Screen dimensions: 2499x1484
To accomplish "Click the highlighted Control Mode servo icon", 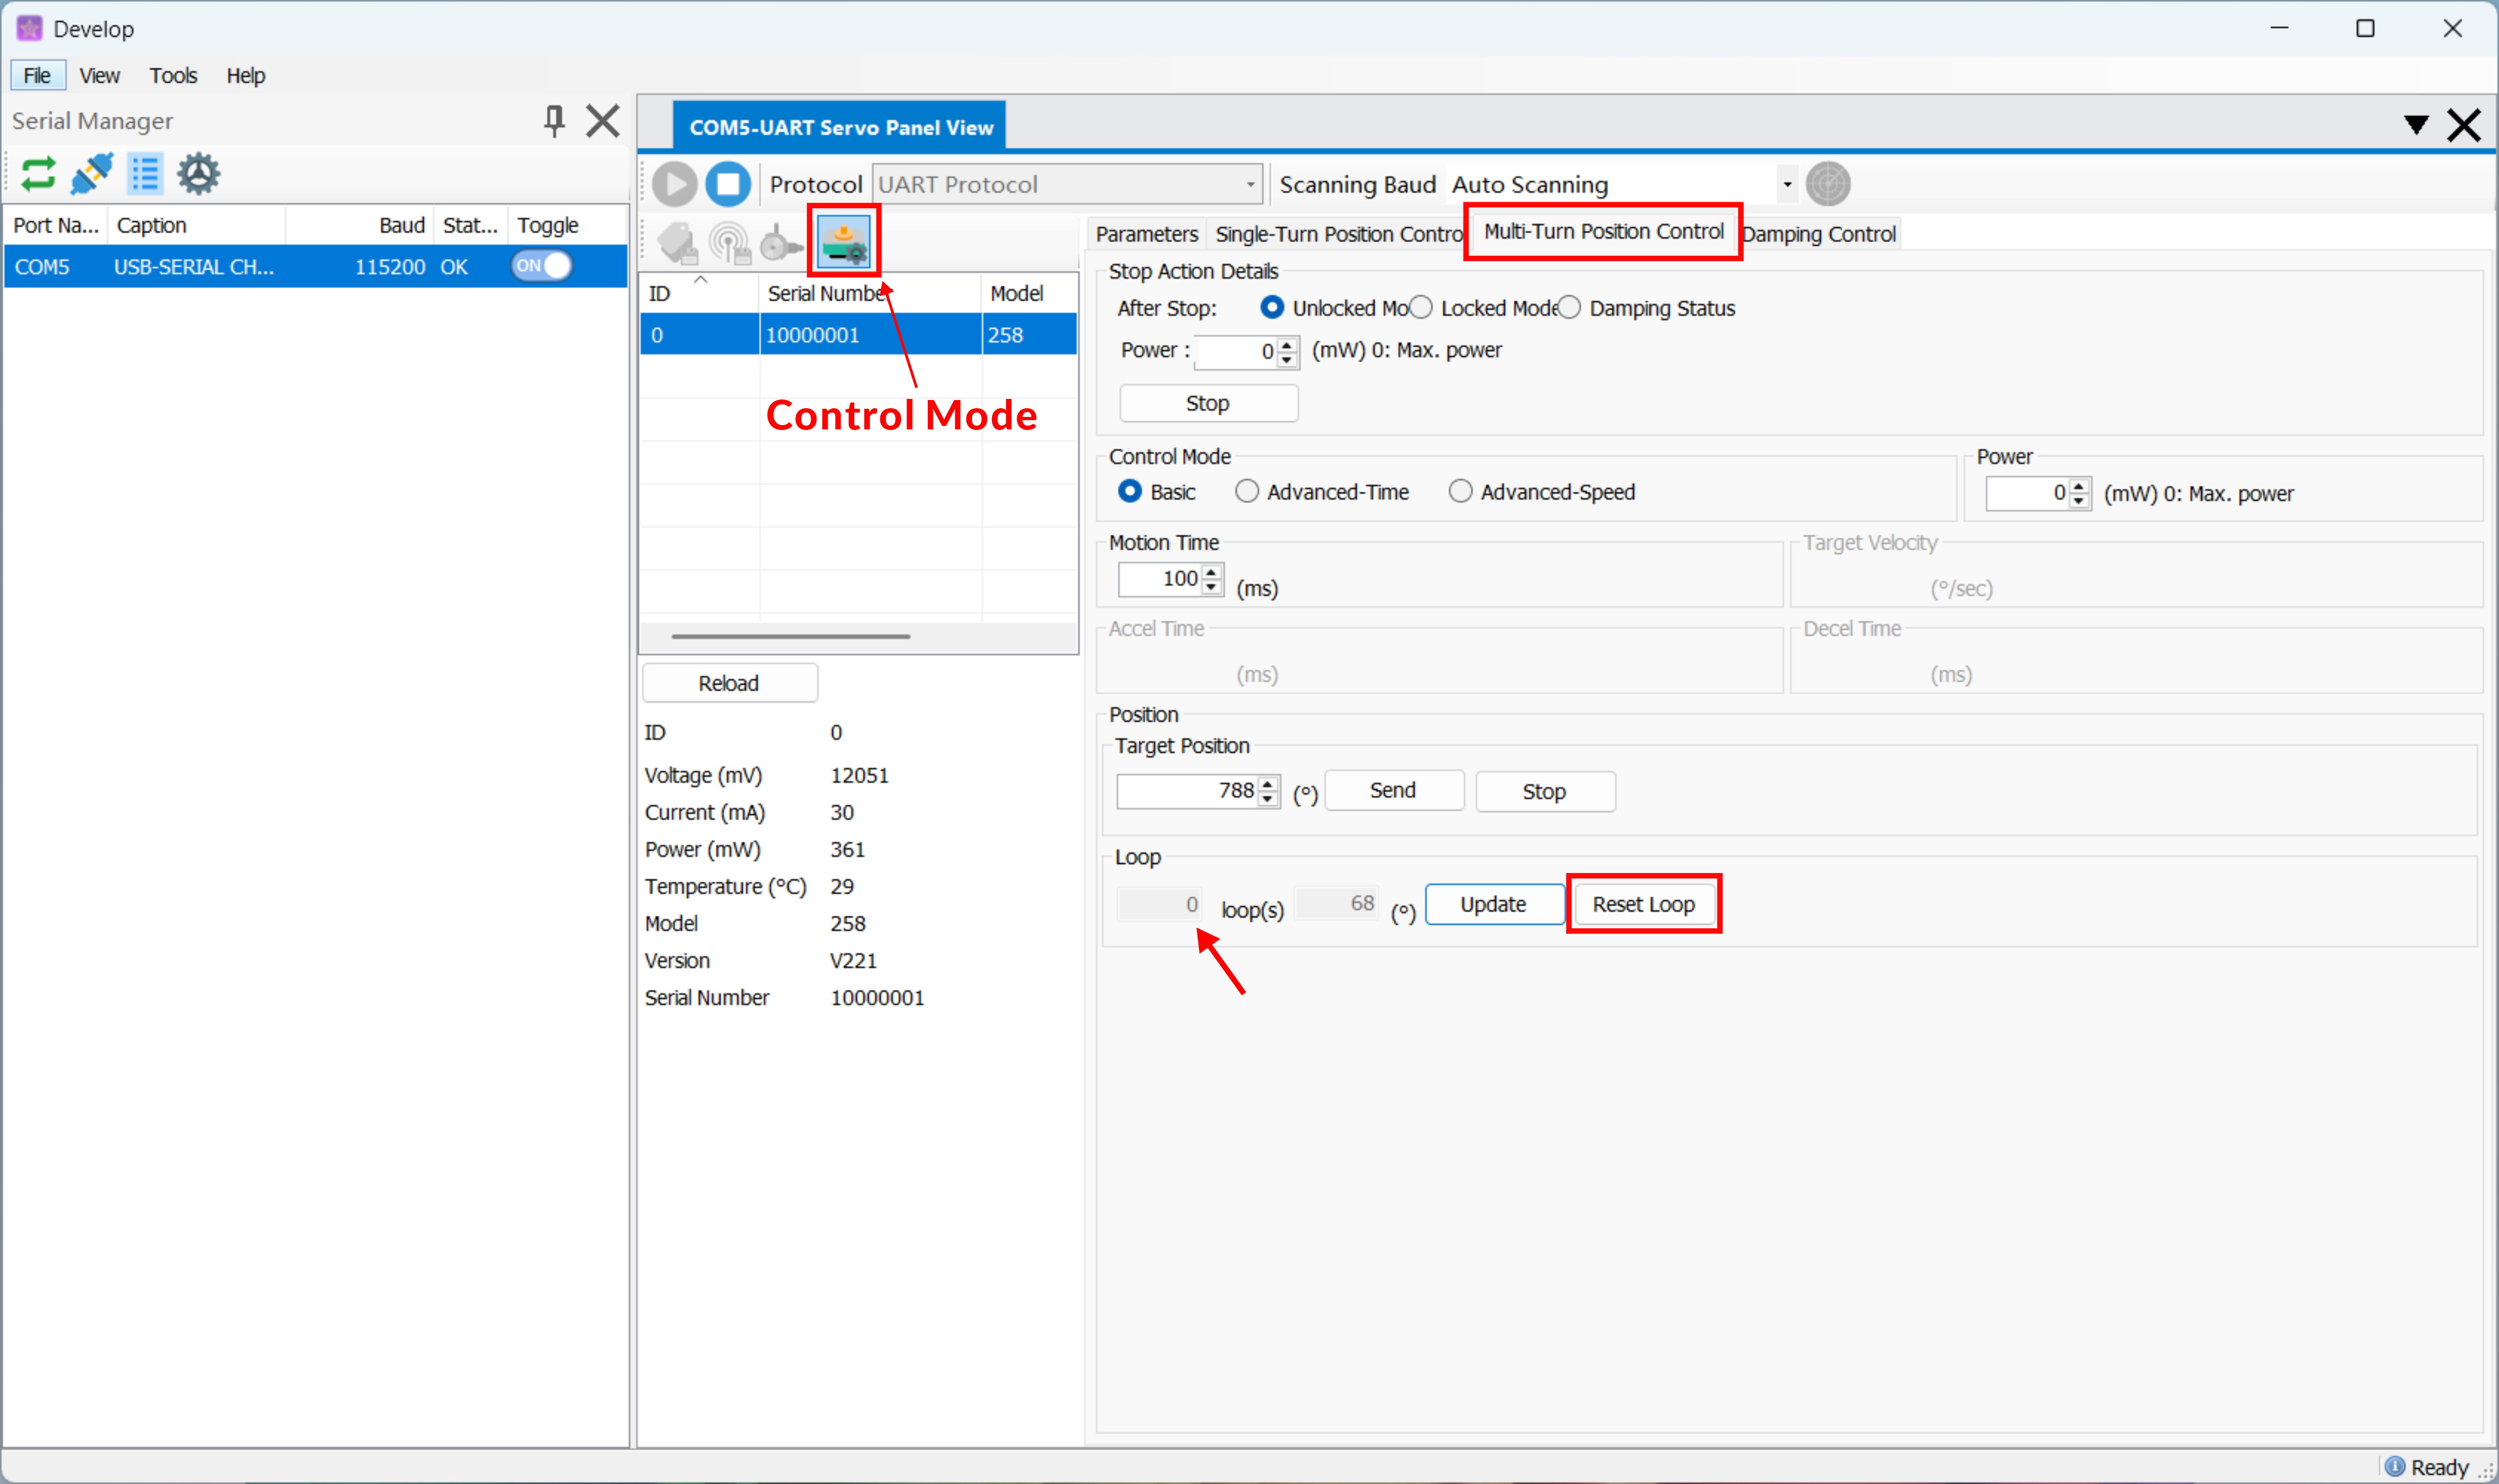I will (x=844, y=241).
